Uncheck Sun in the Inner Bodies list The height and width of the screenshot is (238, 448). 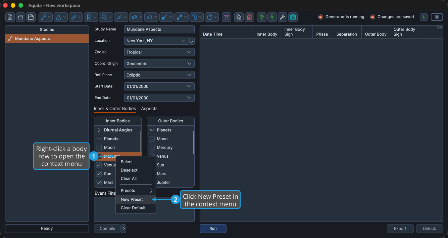pos(99,174)
